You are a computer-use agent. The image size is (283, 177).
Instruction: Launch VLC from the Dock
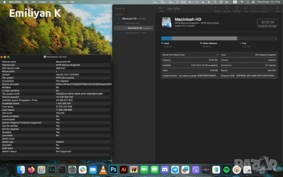103,169
